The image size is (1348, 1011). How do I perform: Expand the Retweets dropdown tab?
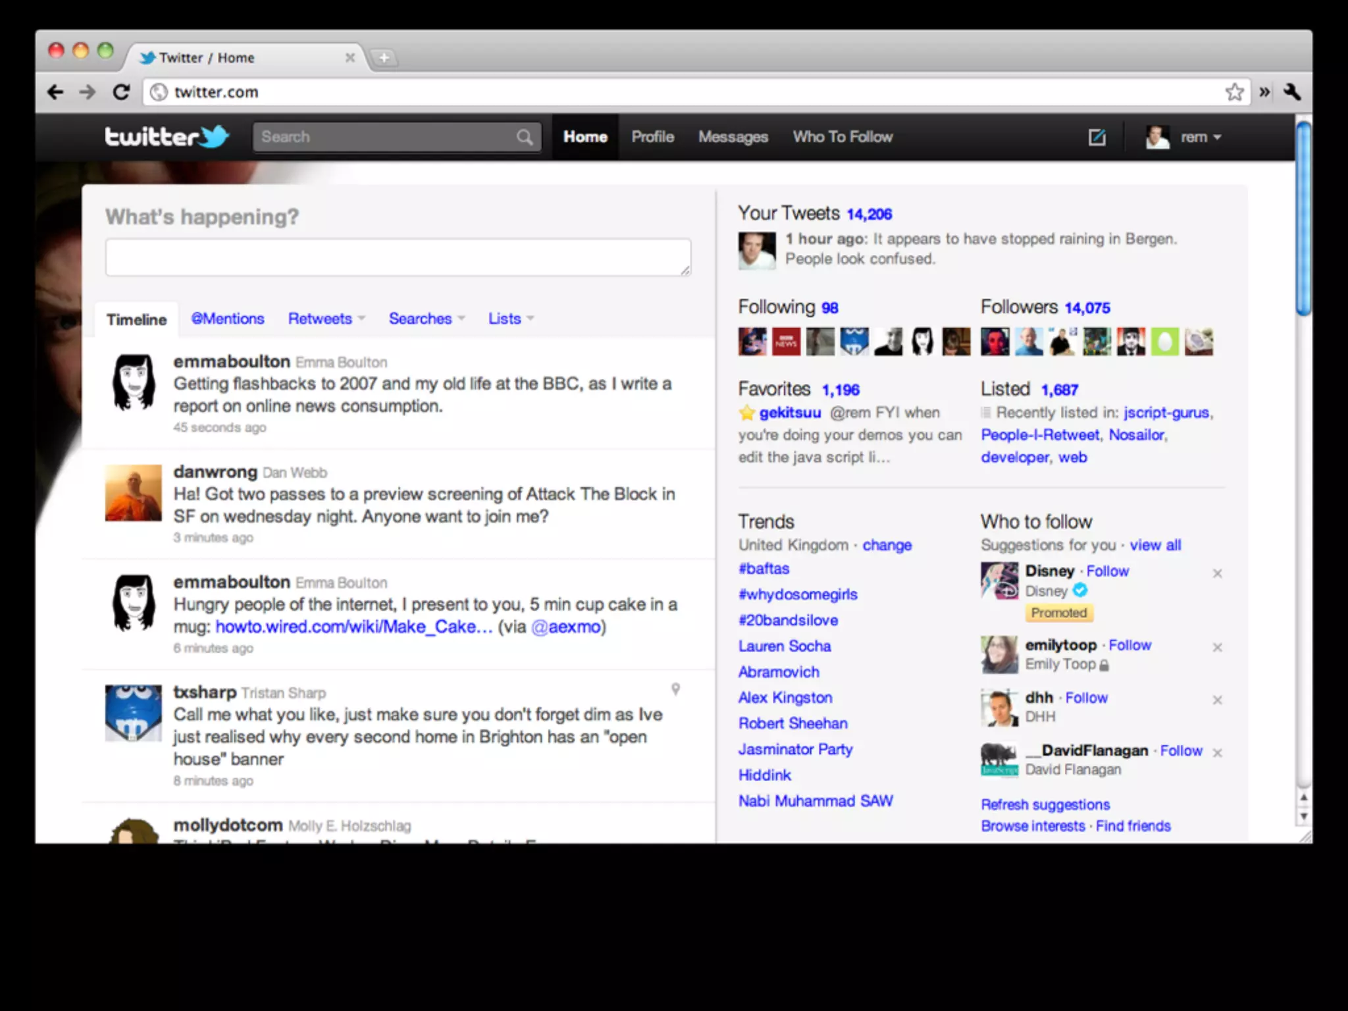(x=326, y=319)
